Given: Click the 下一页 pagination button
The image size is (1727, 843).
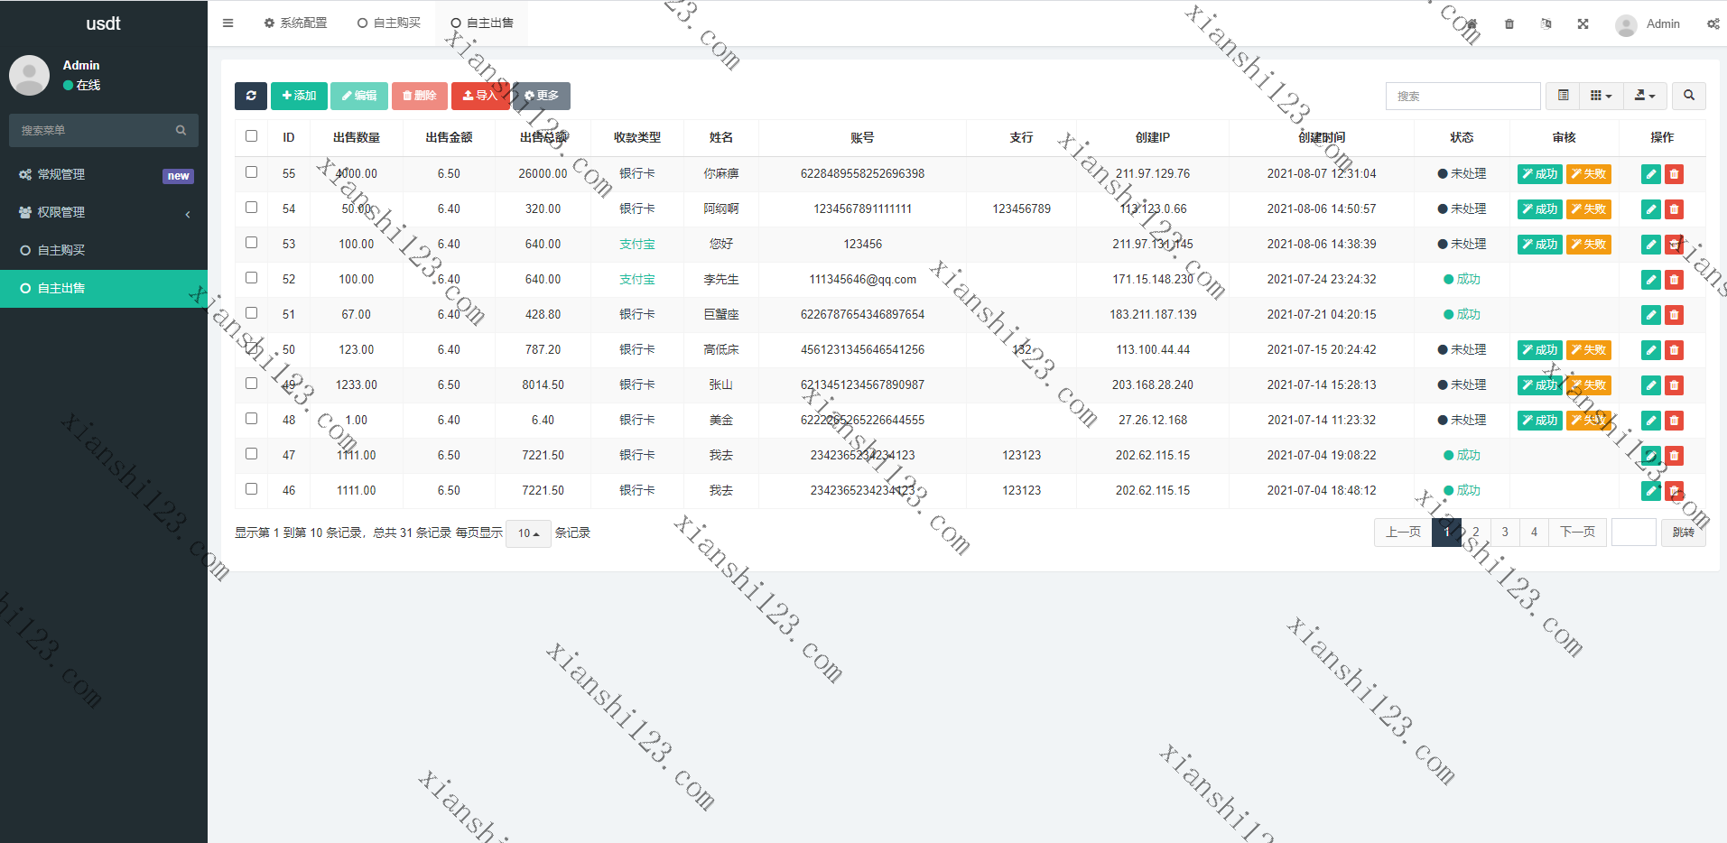Looking at the screenshot, I should (1577, 533).
